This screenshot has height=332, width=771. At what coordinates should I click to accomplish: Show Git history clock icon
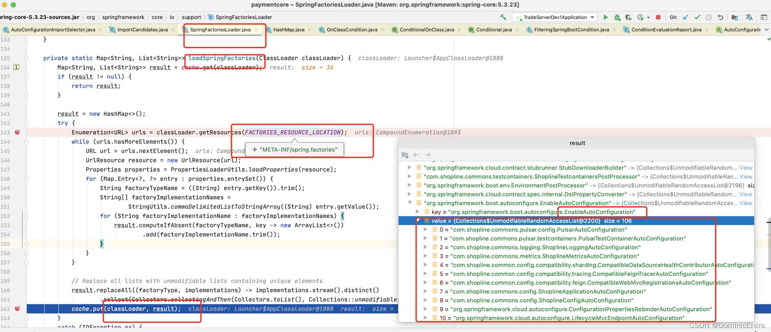[x=708, y=17]
